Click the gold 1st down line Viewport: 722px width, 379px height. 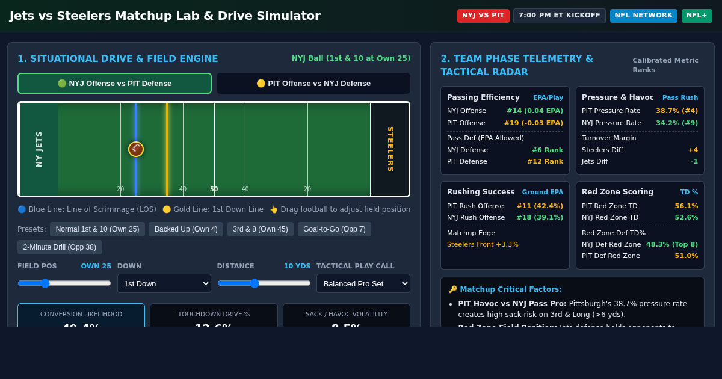tap(167, 149)
